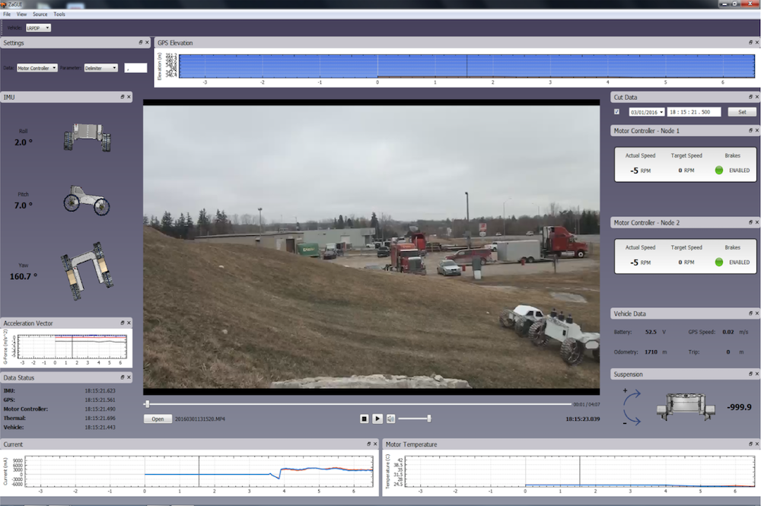Image resolution: width=761 pixels, height=506 pixels.
Task: Expand the Data dropdown set to Motor Controller
Action: coord(37,68)
